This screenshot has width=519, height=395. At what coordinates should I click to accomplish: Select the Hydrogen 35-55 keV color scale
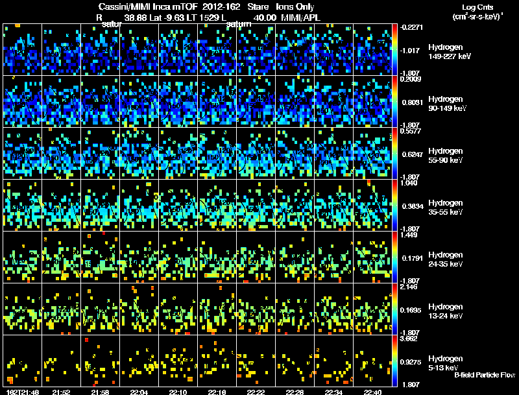tap(394, 205)
